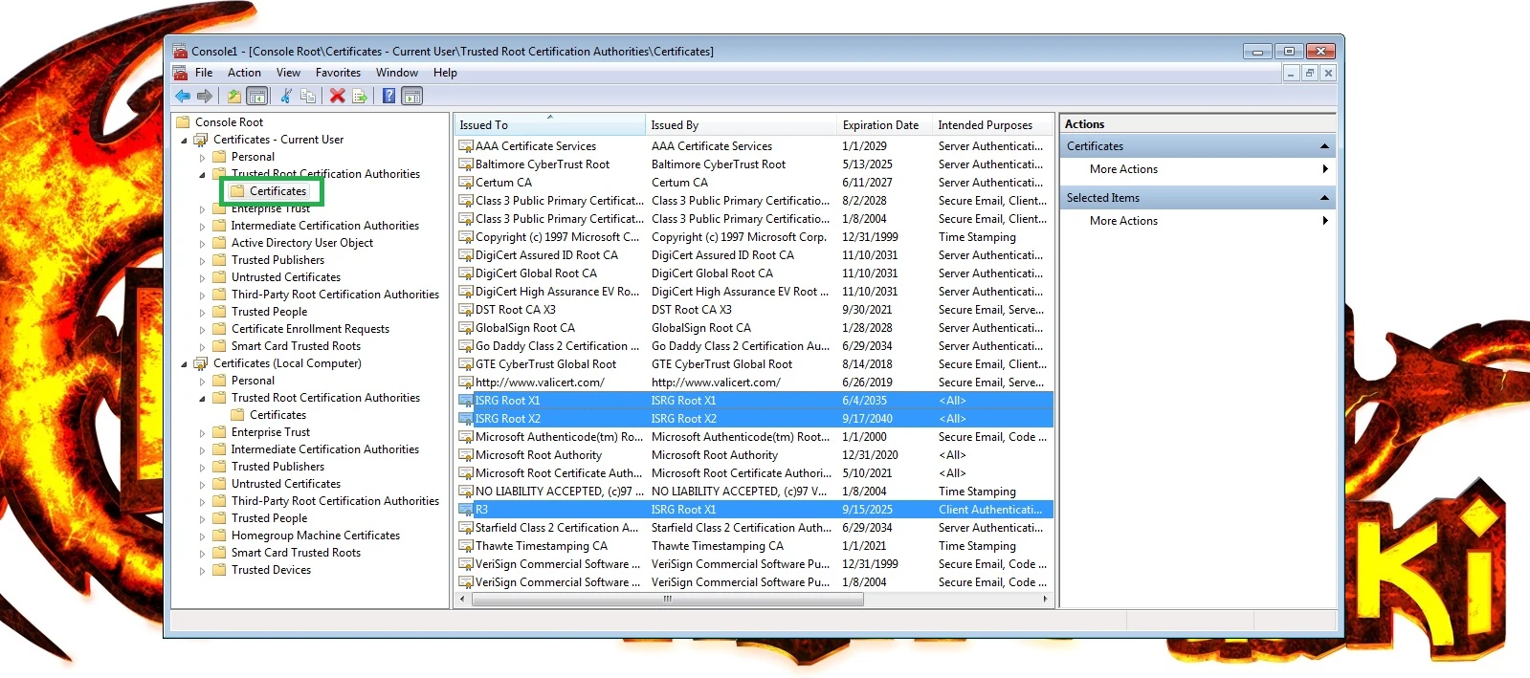Select http://www.valicert.com/ certificate row
The image size is (1530, 678).
click(754, 383)
